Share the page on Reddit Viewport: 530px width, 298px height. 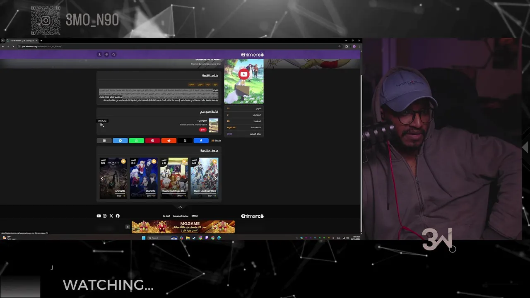(169, 141)
